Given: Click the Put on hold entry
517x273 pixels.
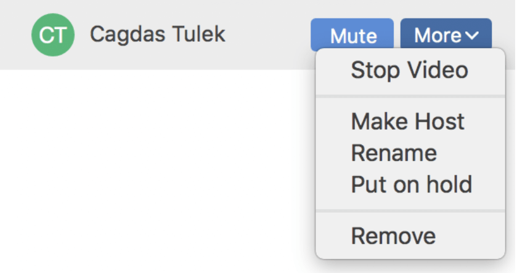Looking at the screenshot, I should [411, 184].
